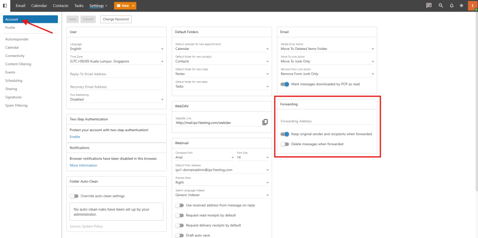Open the notifications bell icon
This screenshot has height=238, width=478.
[x=452, y=6]
